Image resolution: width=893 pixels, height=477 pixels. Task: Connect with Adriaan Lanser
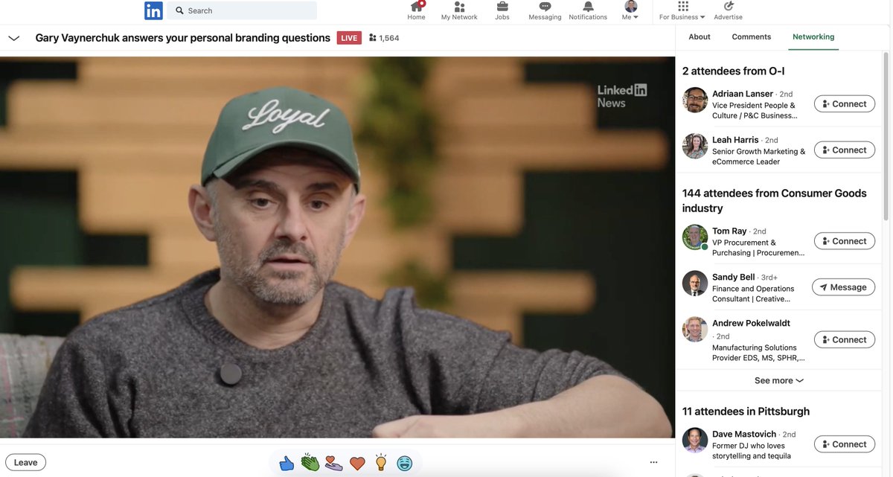coord(845,103)
